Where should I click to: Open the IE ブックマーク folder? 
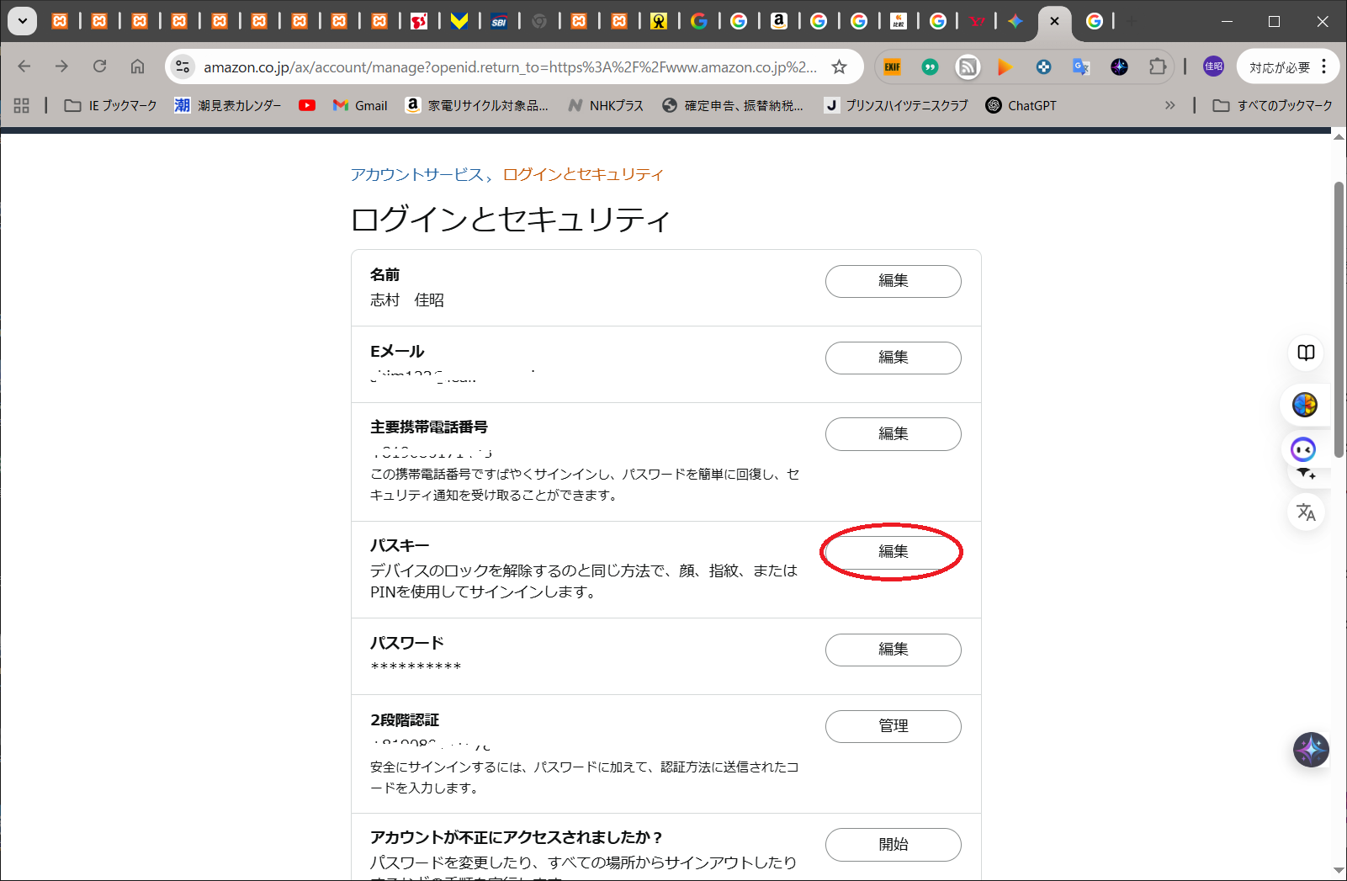point(111,105)
